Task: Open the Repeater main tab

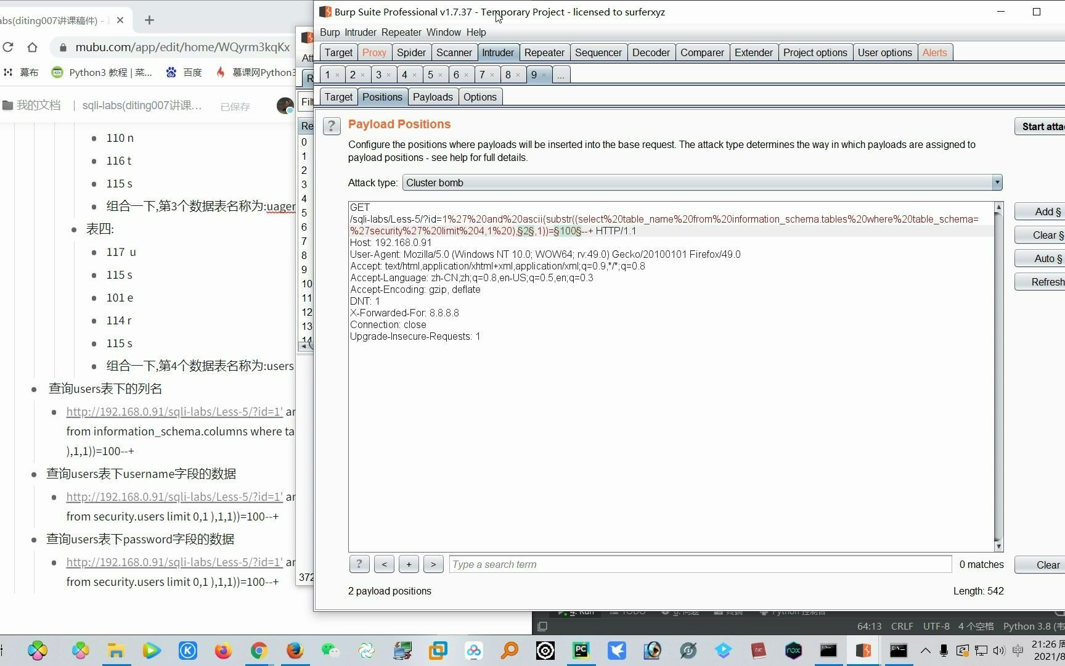Action: (544, 52)
